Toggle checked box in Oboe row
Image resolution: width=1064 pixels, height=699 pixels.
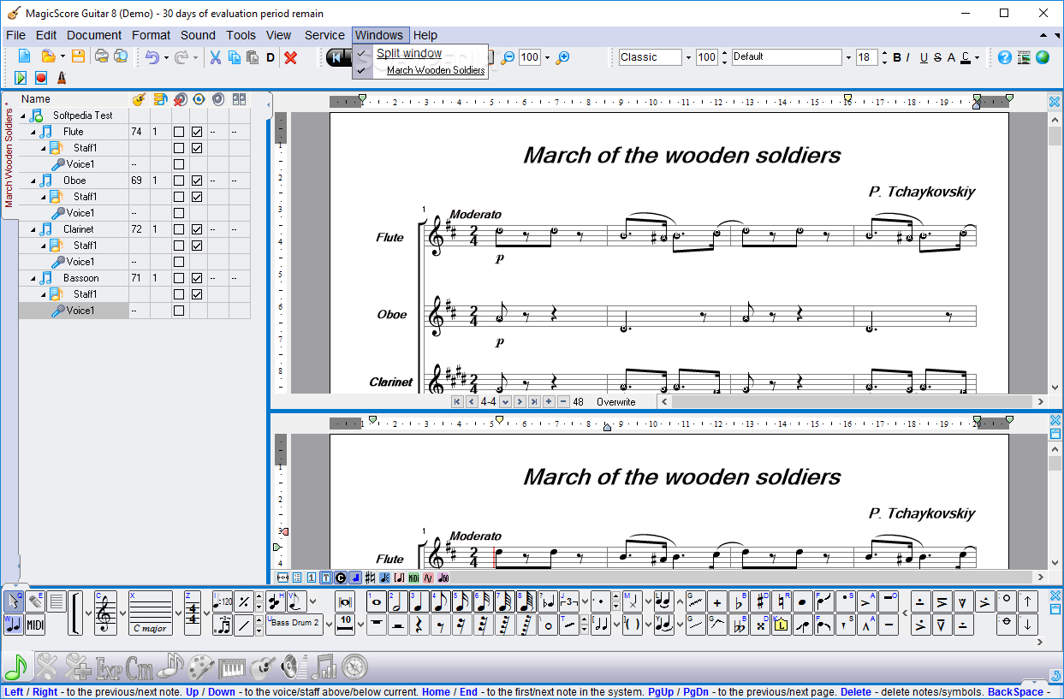(x=197, y=181)
